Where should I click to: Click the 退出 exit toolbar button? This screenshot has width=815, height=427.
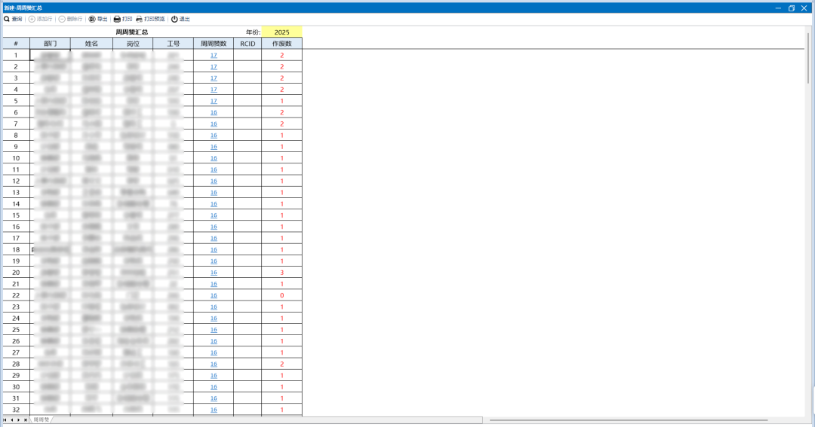[x=180, y=19]
